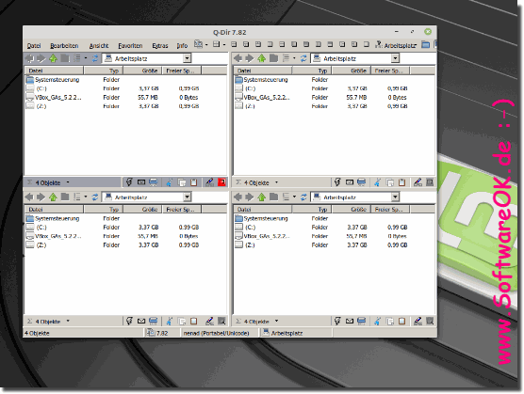
Task: Open the 4 Objekte dropdown in the top-right pane
Action: [x=276, y=182]
